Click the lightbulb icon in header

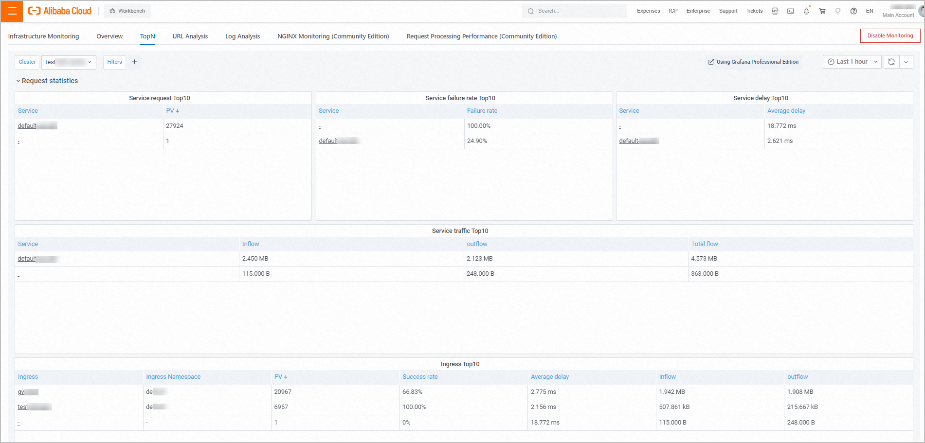pyautogui.click(x=838, y=11)
